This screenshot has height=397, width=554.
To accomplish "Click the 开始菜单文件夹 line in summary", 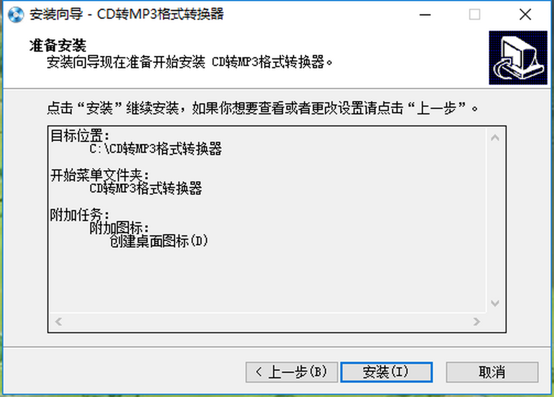I will pyautogui.click(x=100, y=176).
